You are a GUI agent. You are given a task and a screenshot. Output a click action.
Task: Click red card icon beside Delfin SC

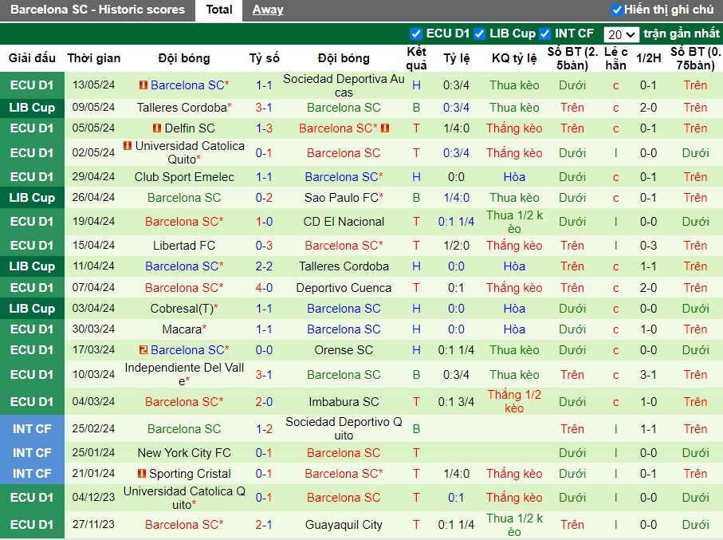pos(157,128)
